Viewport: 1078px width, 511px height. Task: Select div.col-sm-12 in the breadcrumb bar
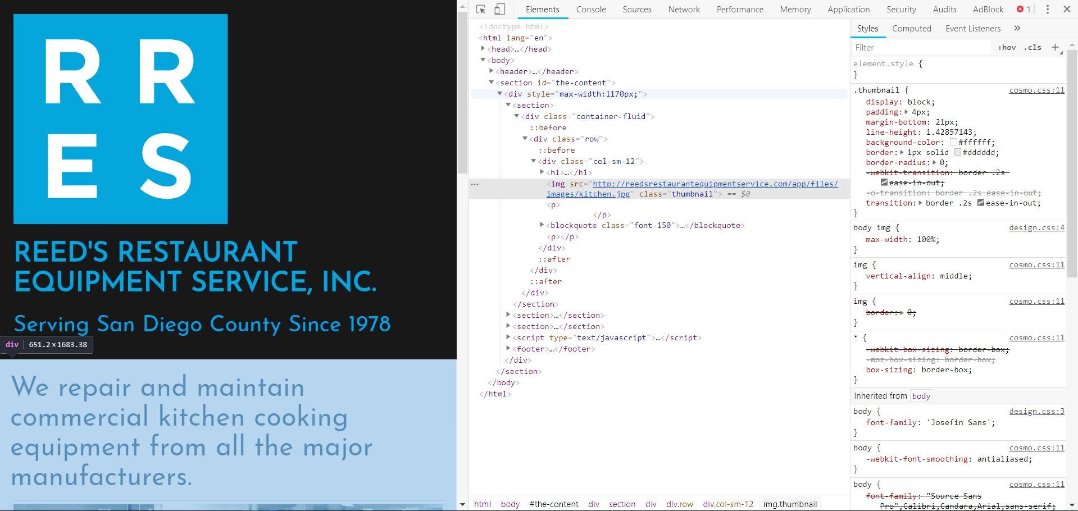point(728,504)
